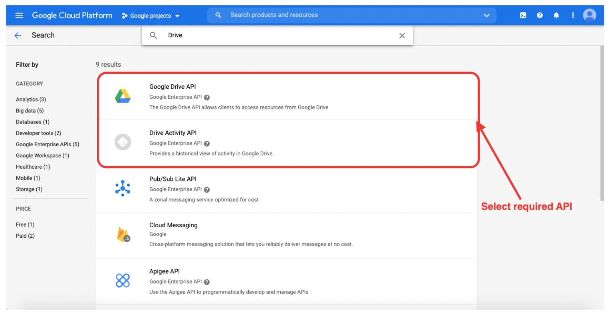Filter by Analytics (3) category
This screenshot has height=314, width=611.
(31, 99)
